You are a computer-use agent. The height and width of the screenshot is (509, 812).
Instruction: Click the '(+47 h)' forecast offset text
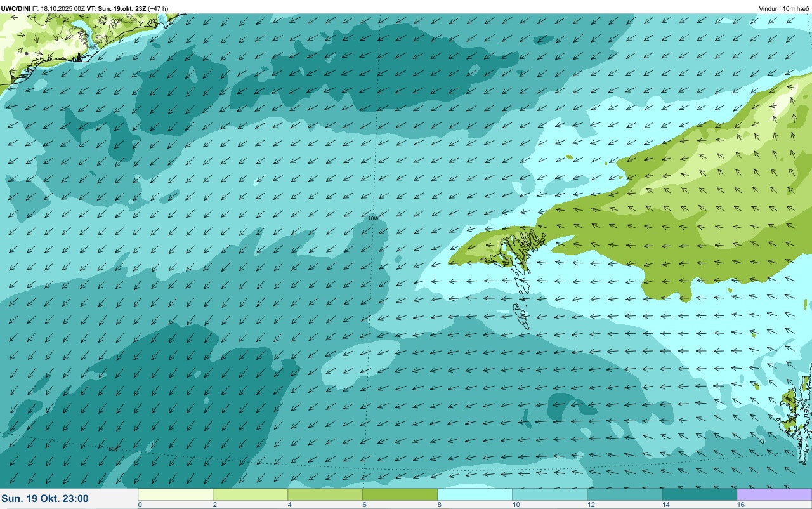pos(158,9)
